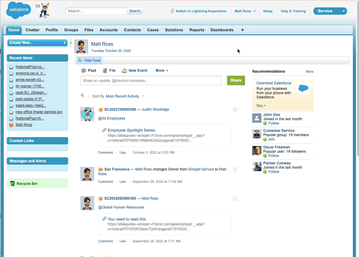Open the action menu arrow on SC2022100500306 post

point(235,109)
